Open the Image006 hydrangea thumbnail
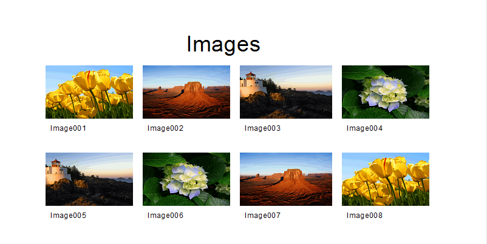 click(x=186, y=179)
